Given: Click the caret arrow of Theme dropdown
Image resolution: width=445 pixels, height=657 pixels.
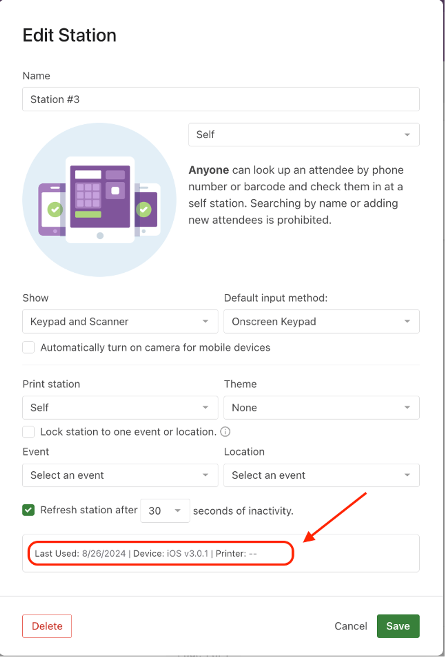Looking at the screenshot, I should (x=407, y=408).
